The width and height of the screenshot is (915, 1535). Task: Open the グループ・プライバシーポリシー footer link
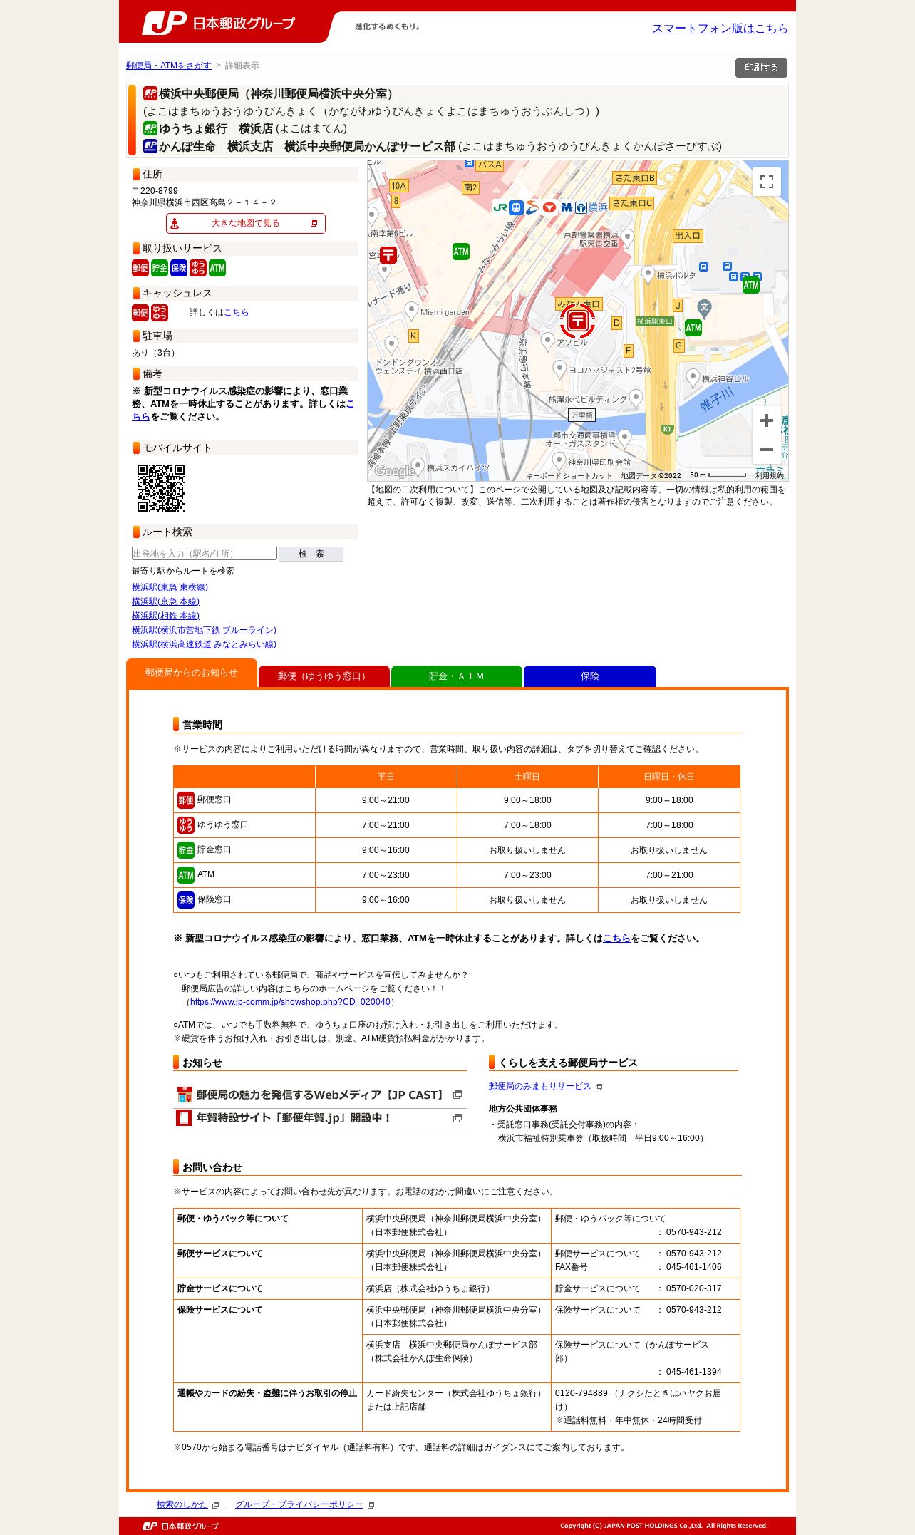click(x=299, y=1504)
